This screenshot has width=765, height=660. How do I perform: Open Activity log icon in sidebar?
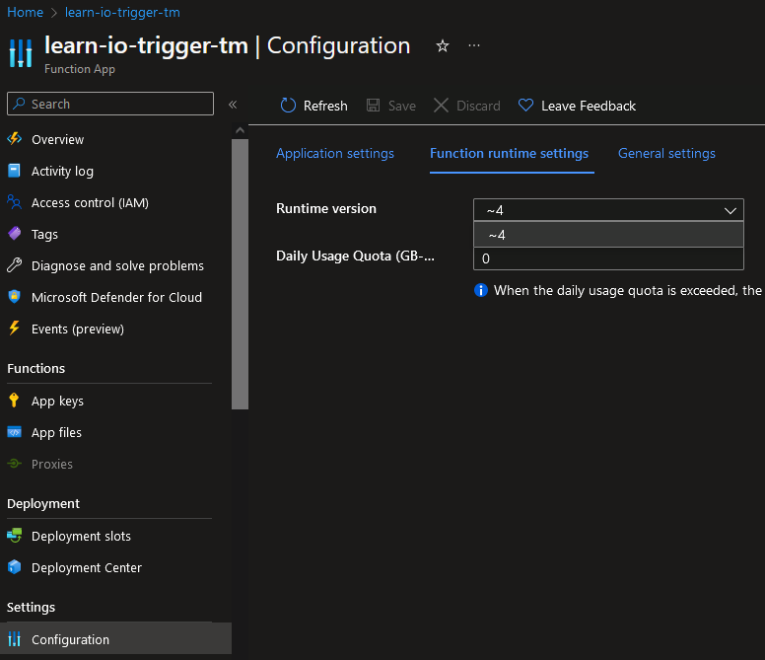pyautogui.click(x=14, y=171)
